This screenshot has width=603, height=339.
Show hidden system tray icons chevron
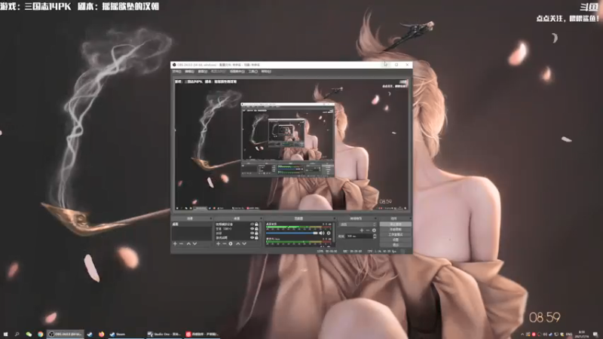[522, 334]
